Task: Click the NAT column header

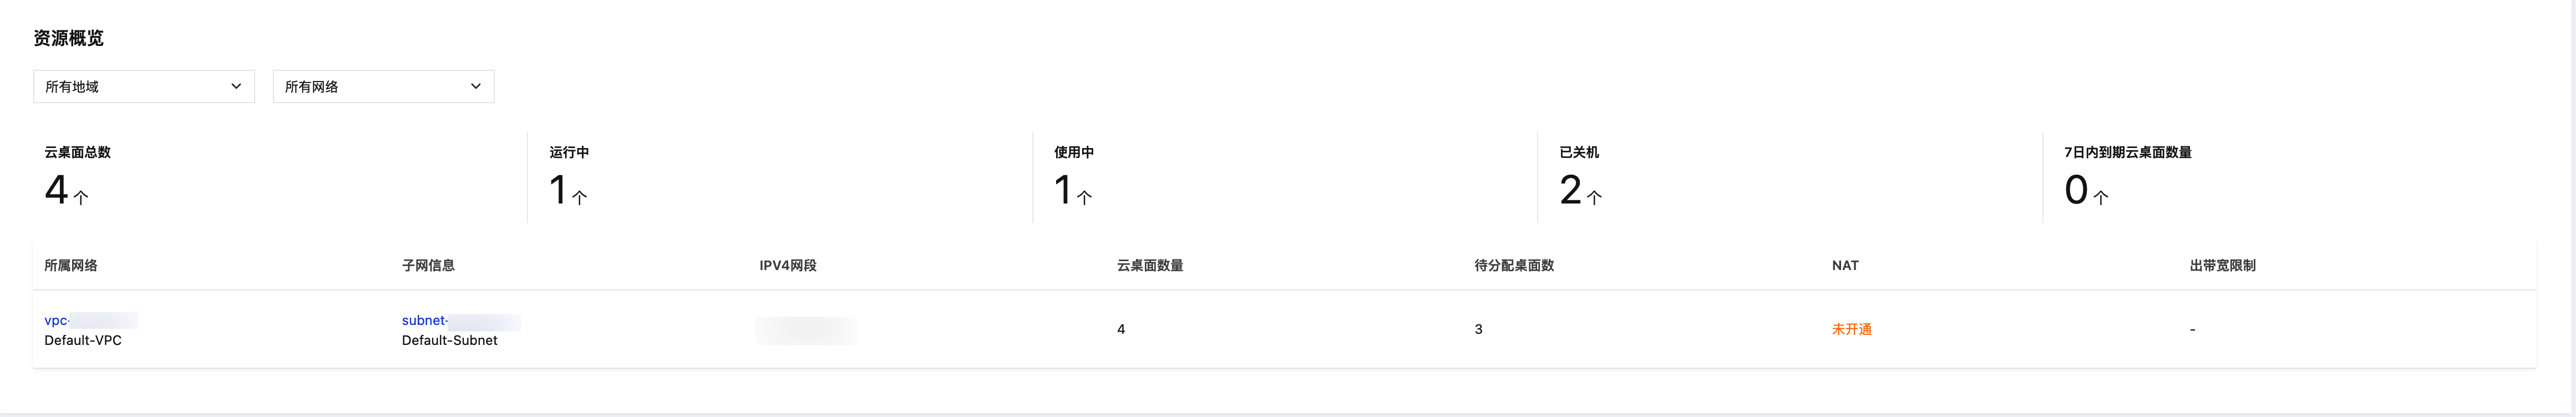Action: coord(1845,265)
